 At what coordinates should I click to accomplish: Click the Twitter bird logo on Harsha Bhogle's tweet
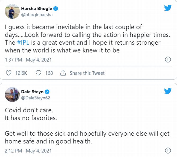pos(168,8)
